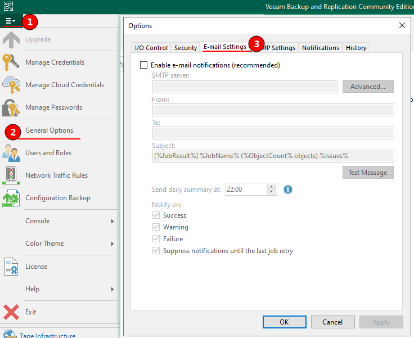Click the Apply button
This screenshot has width=414, height=338.
coord(381,322)
